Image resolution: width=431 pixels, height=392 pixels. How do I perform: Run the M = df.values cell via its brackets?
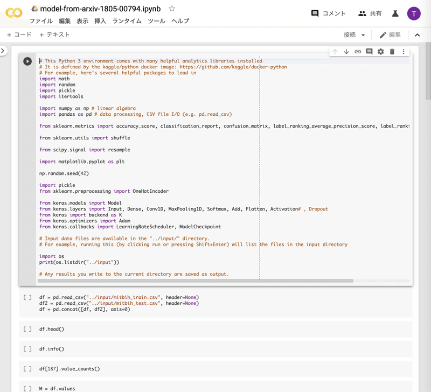coord(27,388)
